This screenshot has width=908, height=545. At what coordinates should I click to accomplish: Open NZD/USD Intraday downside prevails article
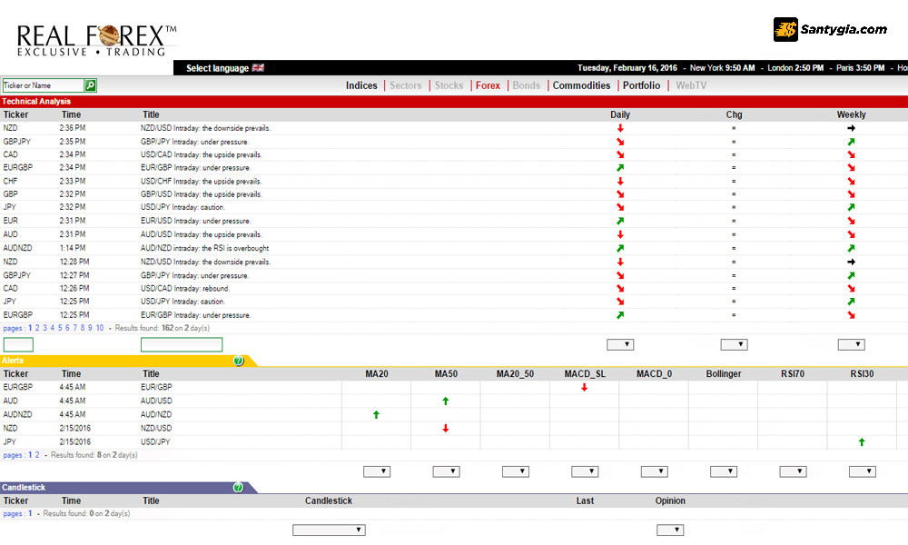[x=205, y=128]
